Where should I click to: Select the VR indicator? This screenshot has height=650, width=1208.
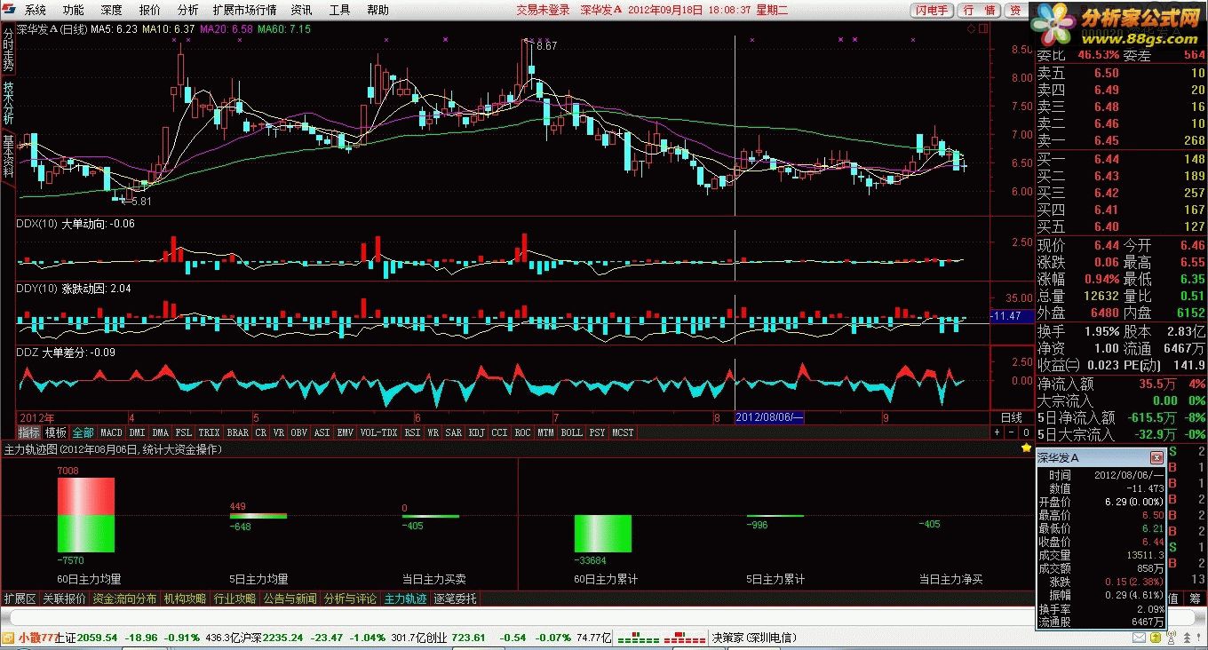point(279,432)
